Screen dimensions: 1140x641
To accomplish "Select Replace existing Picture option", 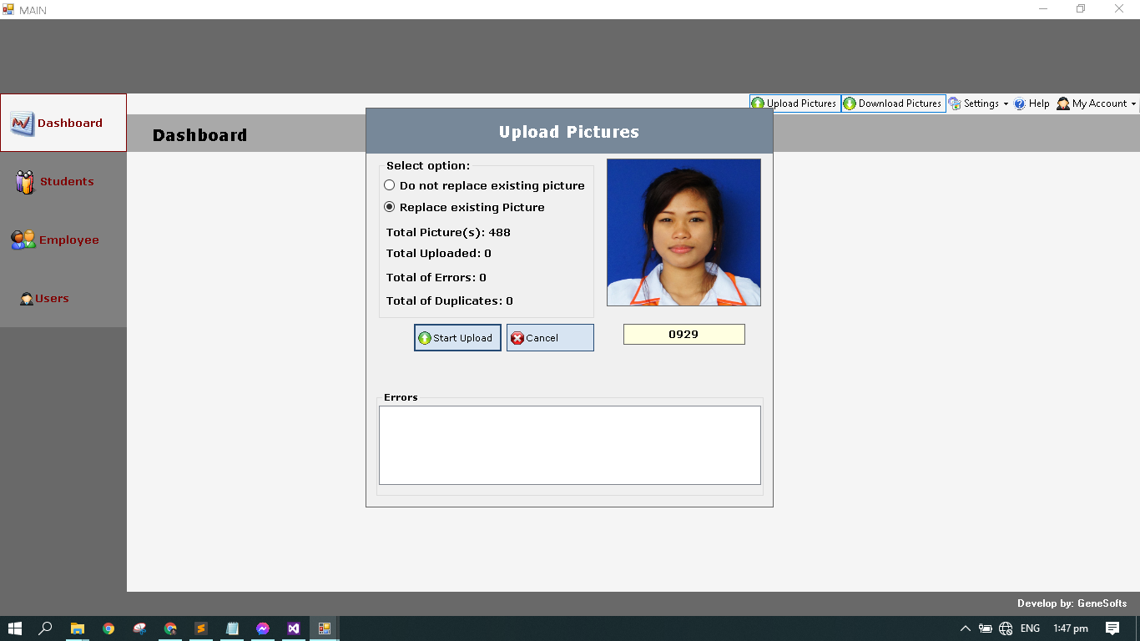I will (390, 207).
